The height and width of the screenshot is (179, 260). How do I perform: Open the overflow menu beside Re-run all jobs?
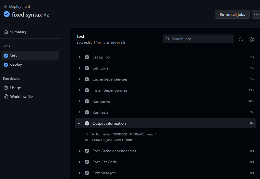point(256,14)
